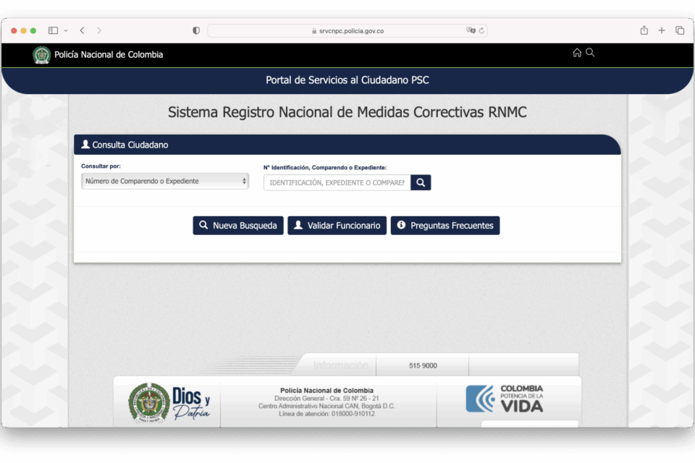Click the 515 9000 footer tab

(x=423, y=365)
